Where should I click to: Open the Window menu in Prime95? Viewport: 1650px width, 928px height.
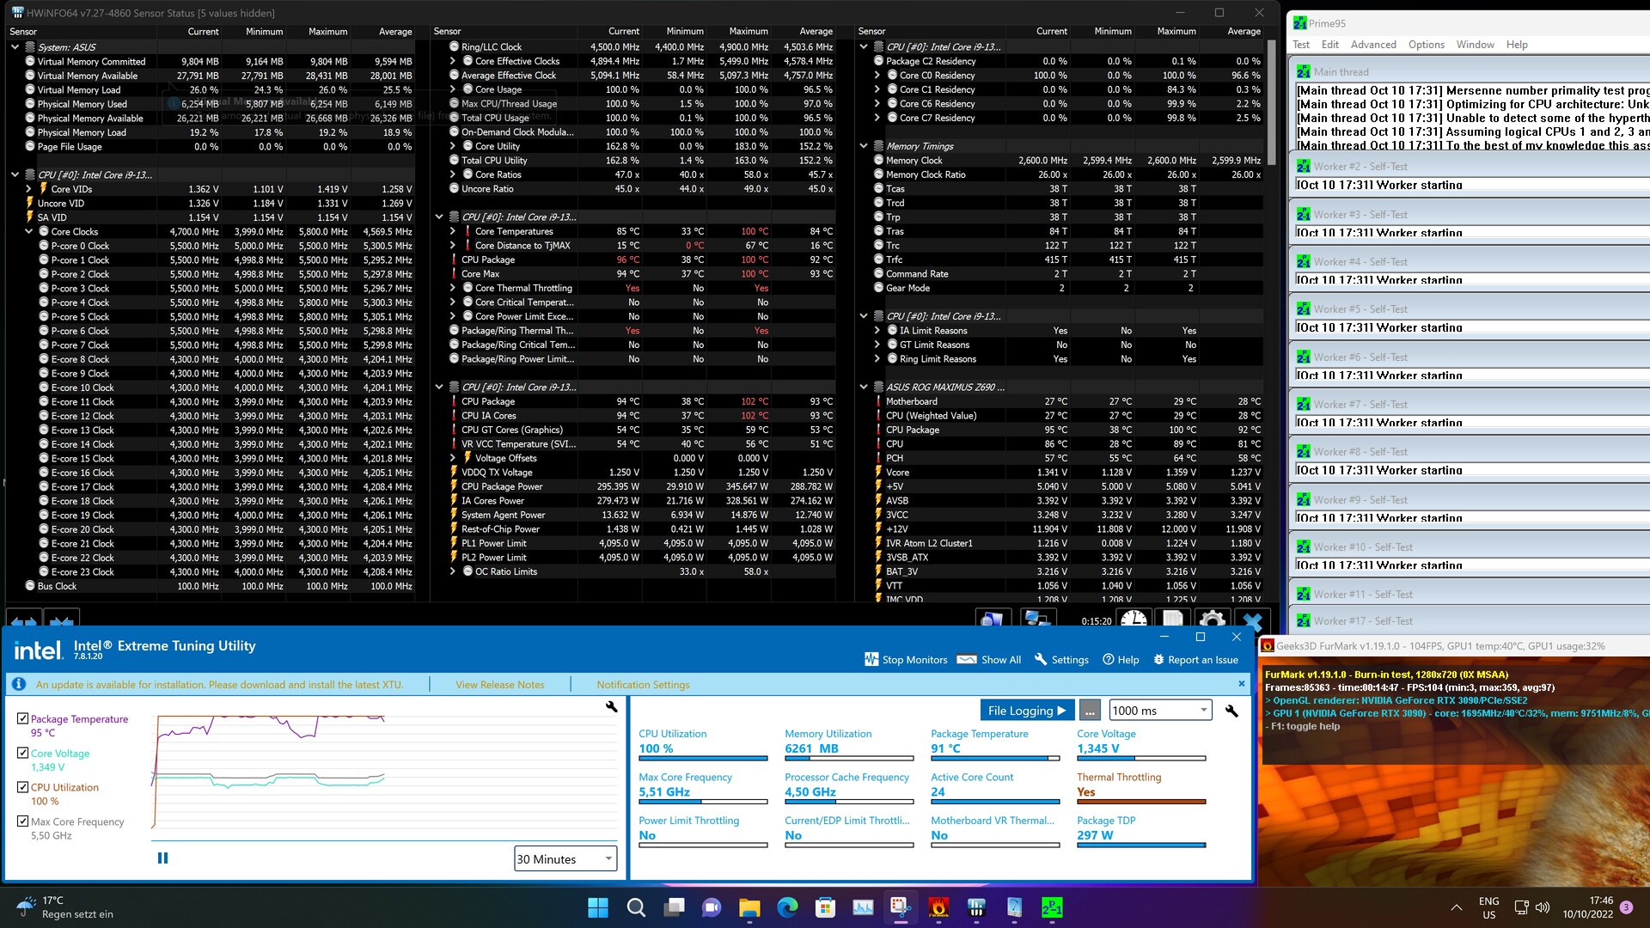[x=1476, y=45]
